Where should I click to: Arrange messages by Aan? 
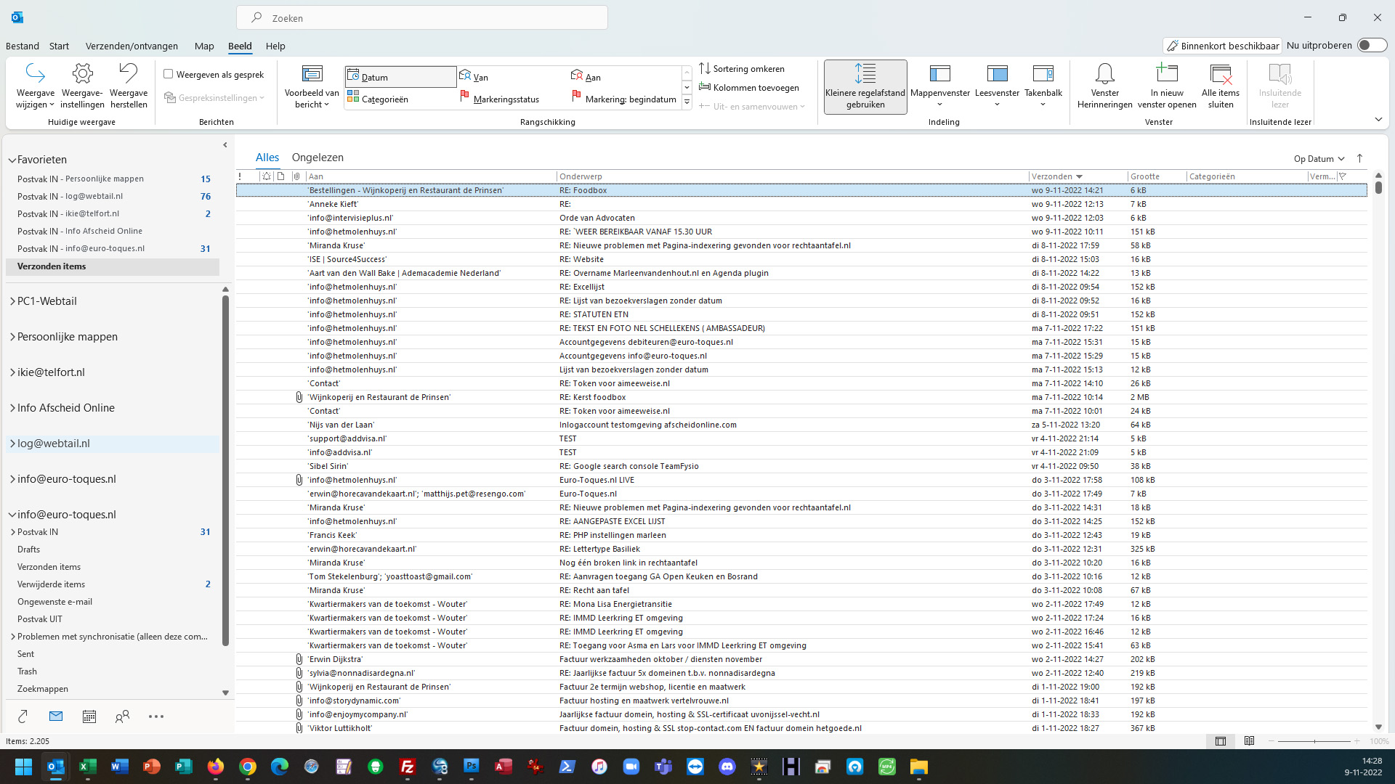pos(625,77)
